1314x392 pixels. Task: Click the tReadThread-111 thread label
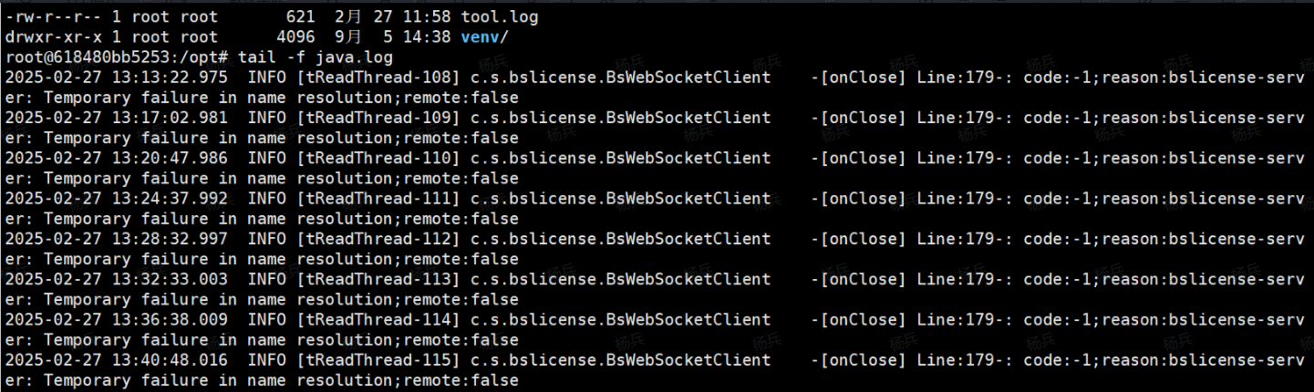[x=378, y=198]
